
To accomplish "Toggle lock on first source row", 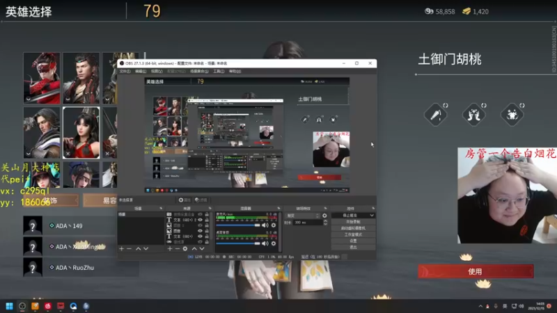I will click(x=207, y=214).
